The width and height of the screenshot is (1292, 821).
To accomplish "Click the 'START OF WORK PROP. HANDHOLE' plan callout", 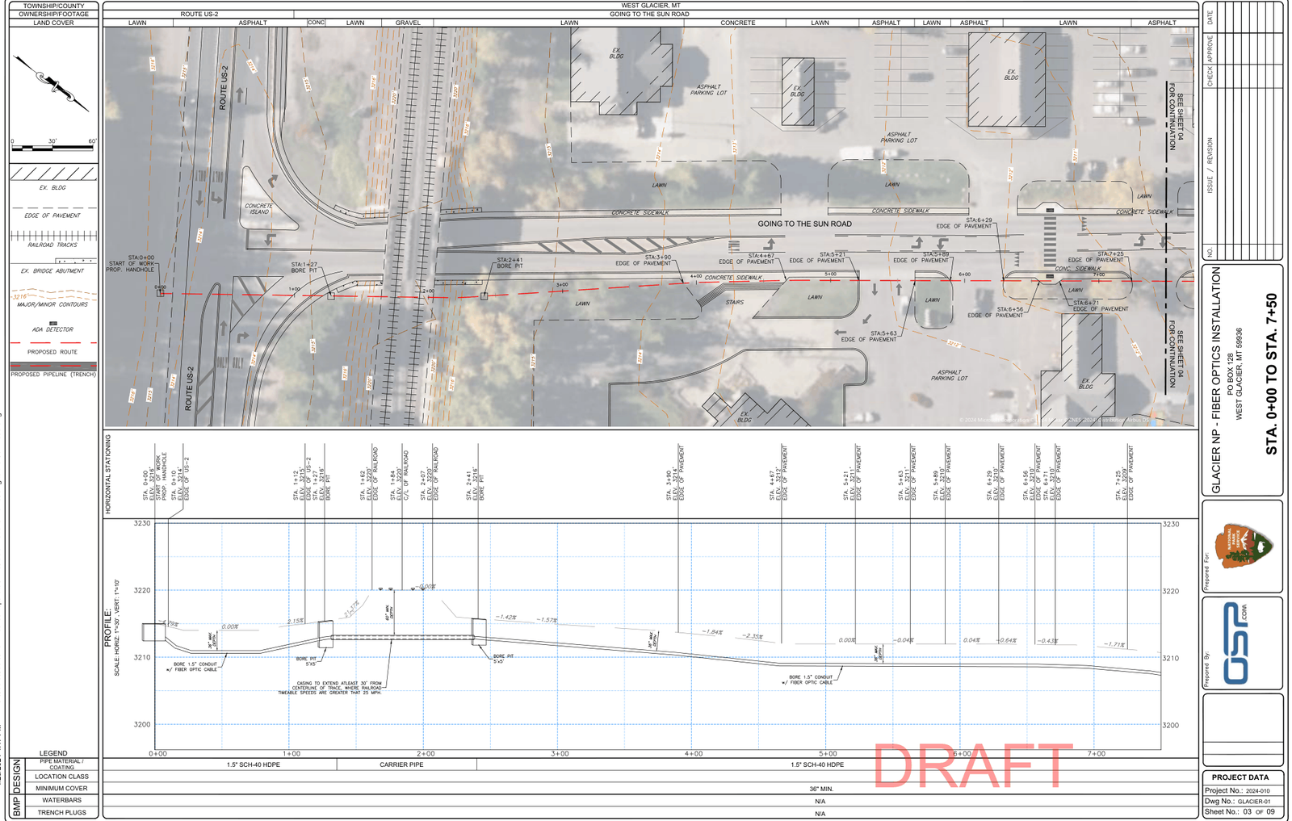I will click(x=131, y=263).
